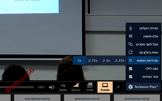
Task: Set playback speed to 2.5x
Action: [x=106, y=61]
